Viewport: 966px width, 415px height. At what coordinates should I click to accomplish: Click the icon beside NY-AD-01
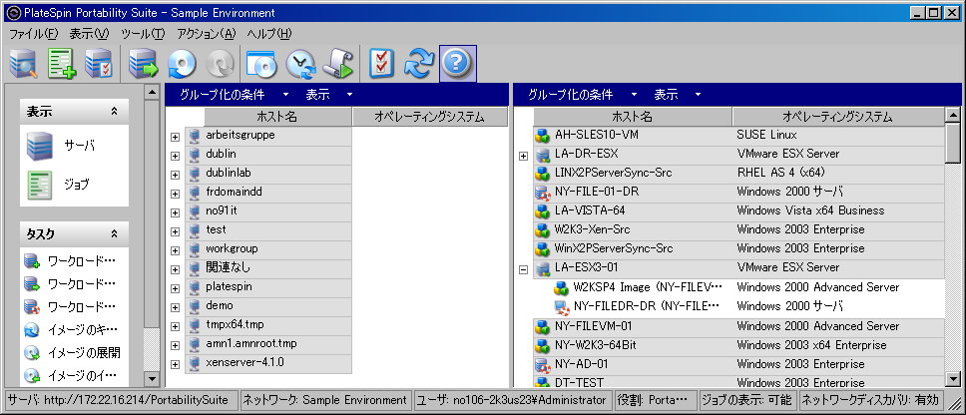point(543,364)
